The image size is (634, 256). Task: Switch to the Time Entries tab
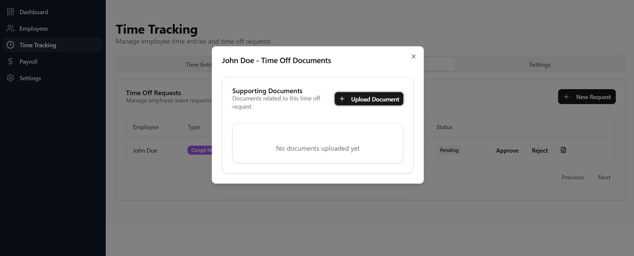(199, 65)
